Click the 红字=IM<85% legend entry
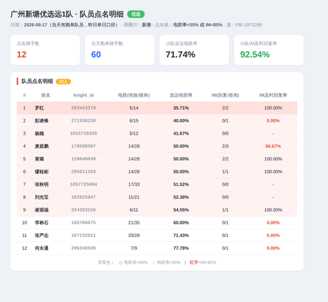Screen dimensions: 328x302 click(203, 263)
